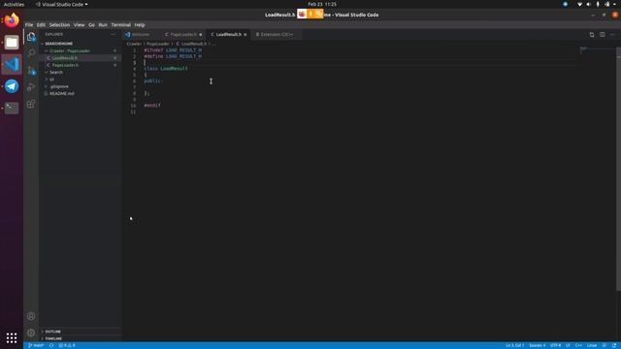
Task: Open the Go menu
Action: point(91,25)
